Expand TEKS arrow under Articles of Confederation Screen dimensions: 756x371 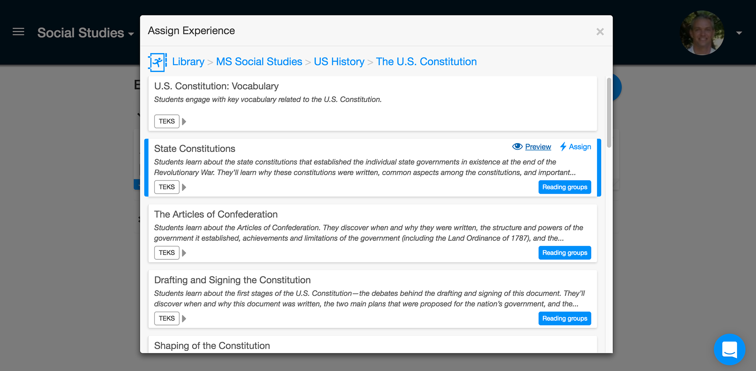184,253
